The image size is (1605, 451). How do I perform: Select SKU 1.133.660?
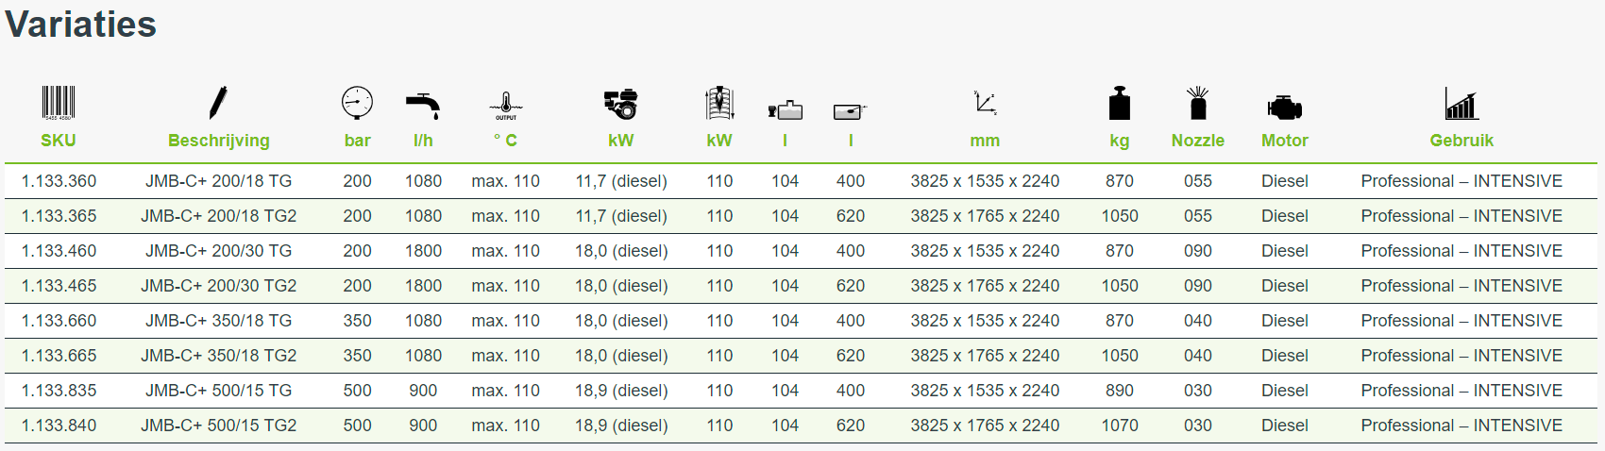59,321
